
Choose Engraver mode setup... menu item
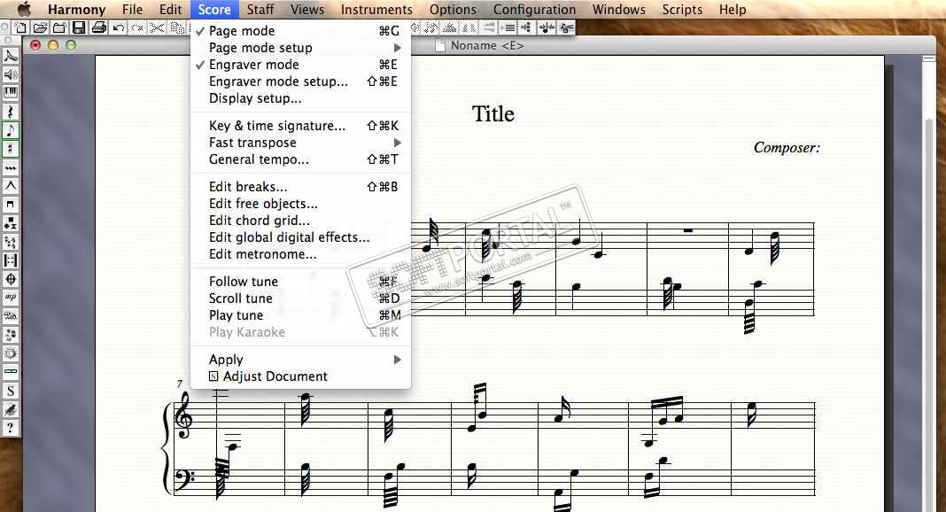300,81
